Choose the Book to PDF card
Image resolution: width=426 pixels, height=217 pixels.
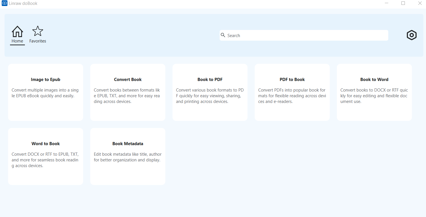210,92
